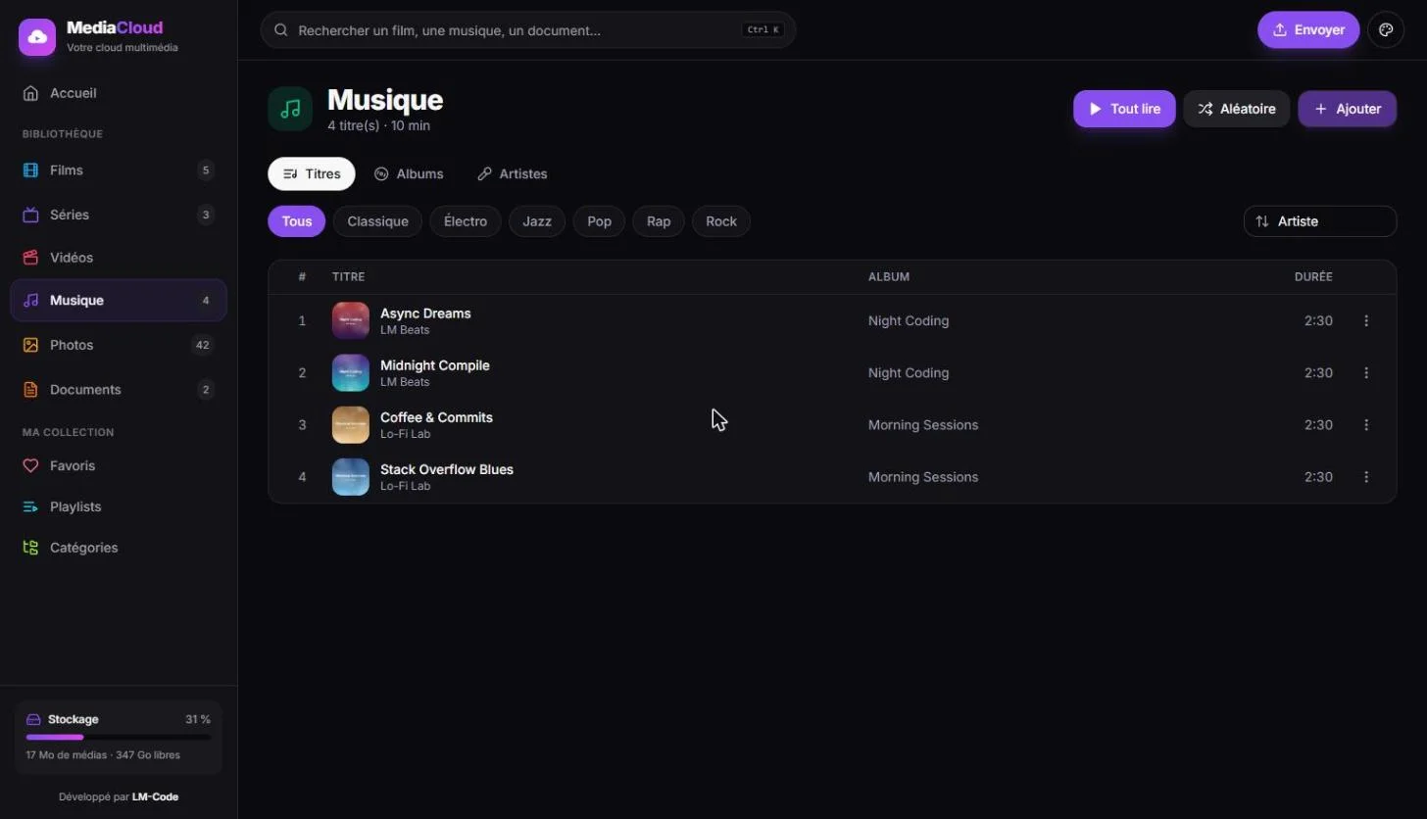1427x819 pixels.
Task: Click the Ajouter button
Action: point(1348,109)
